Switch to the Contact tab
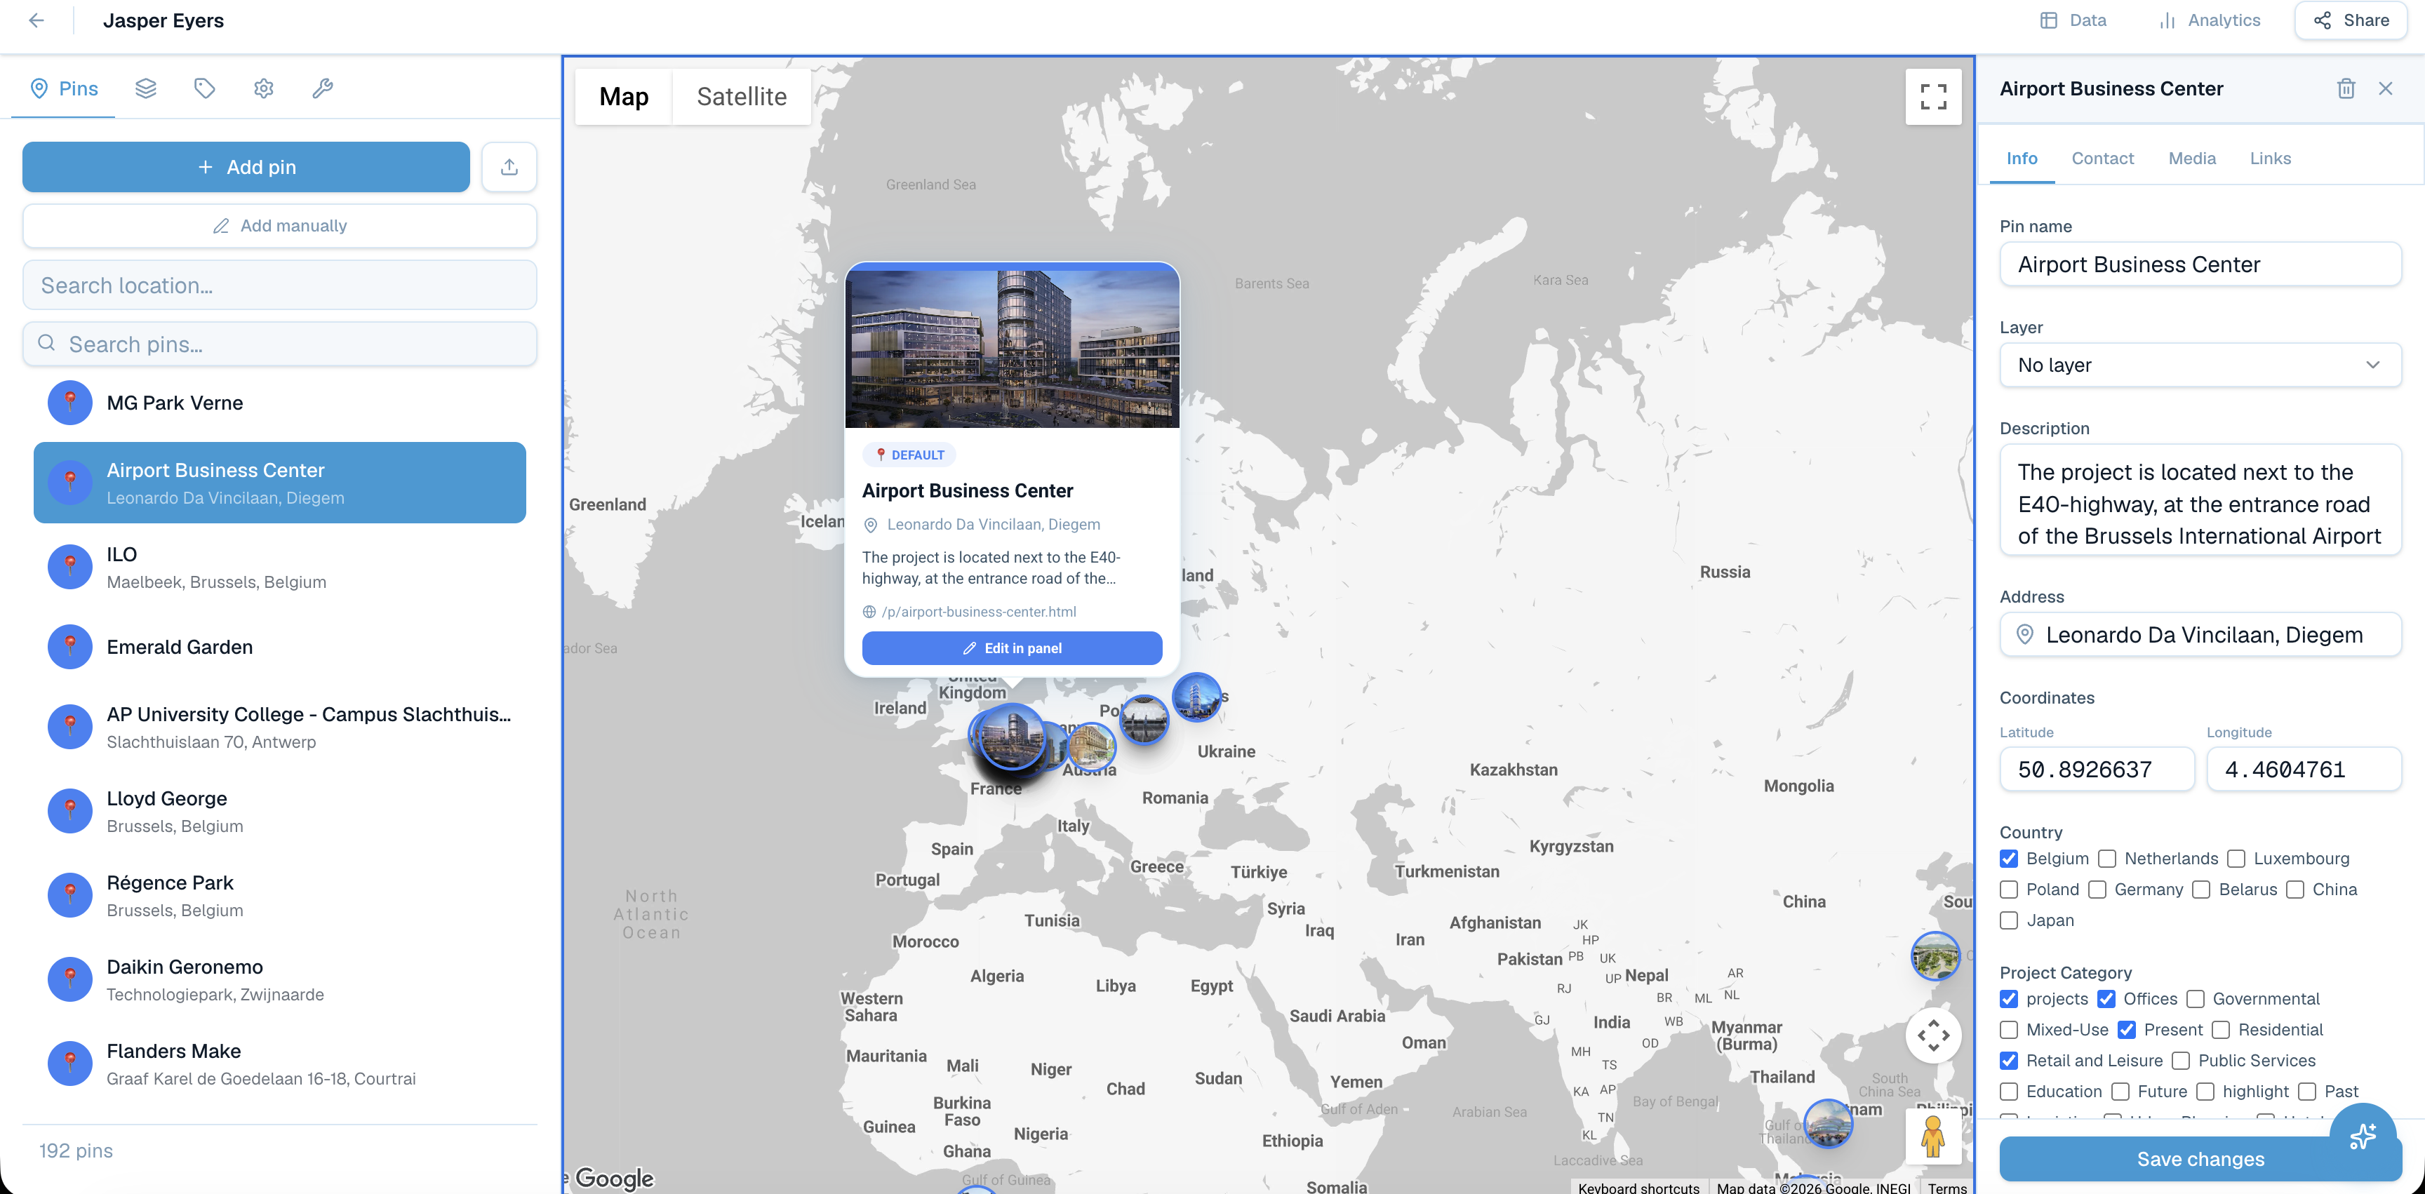Screen dimensions: 2425x1194 tap(2102, 158)
